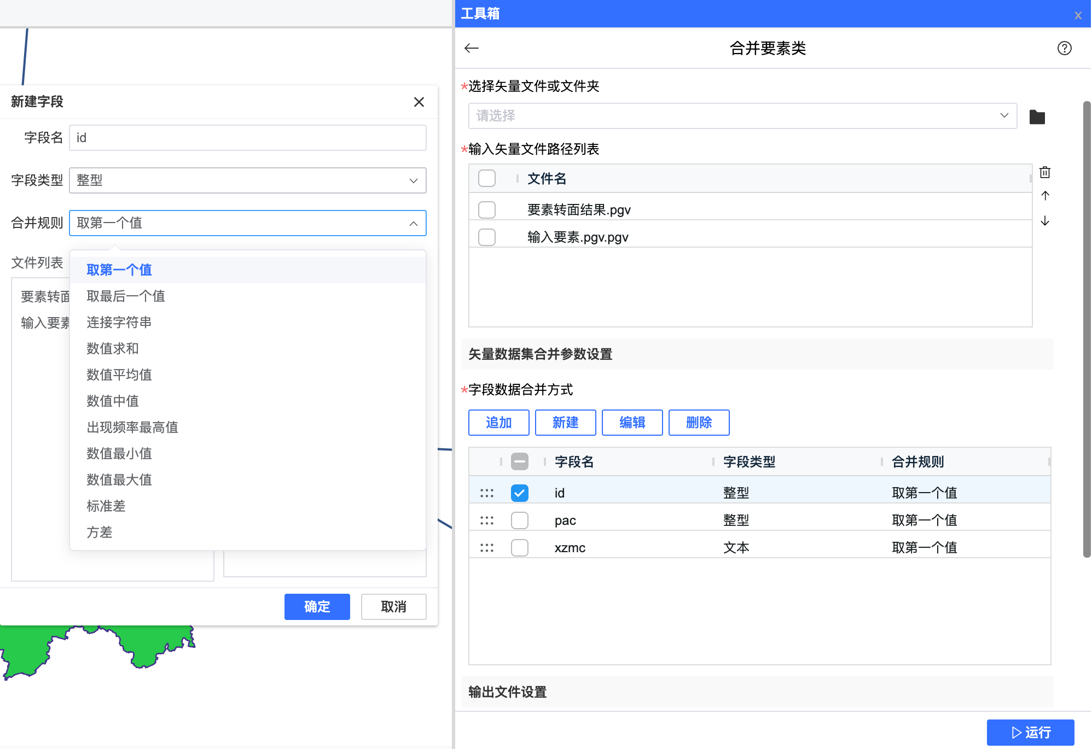Screen dimensions: 1092x749
Task: Check the pac field checkbox
Action: pyautogui.click(x=520, y=520)
